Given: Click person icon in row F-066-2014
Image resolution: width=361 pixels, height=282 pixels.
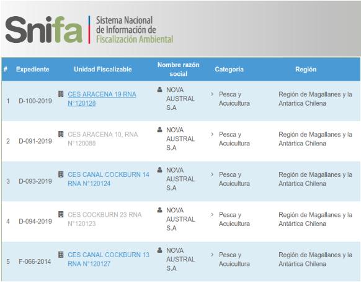Looking at the screenshot, I should (159, 250).
